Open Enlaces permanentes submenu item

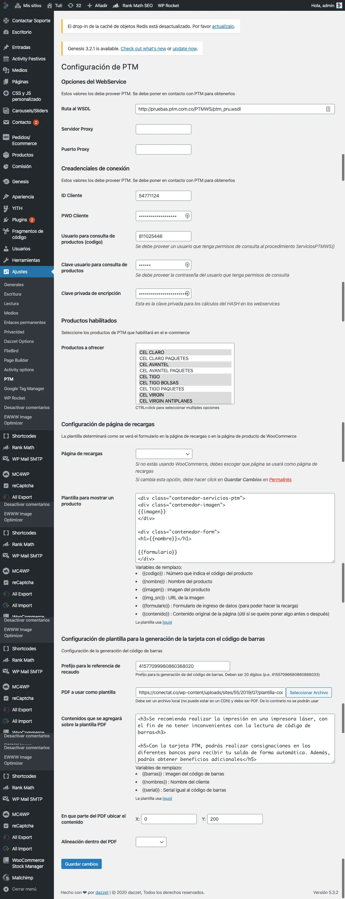point(25,323)
